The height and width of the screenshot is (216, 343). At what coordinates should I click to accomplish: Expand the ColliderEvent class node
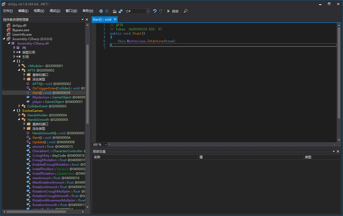pyautogui.click(x=19, y=106)
